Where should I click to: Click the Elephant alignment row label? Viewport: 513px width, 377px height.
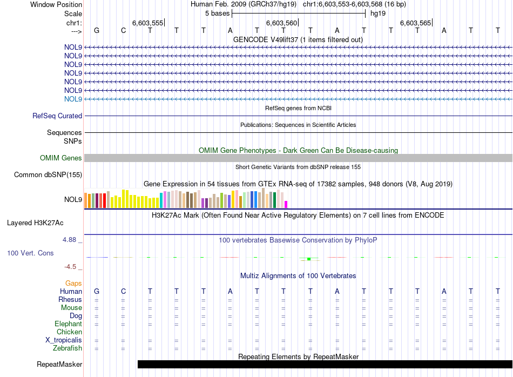[x=69, y=324]
